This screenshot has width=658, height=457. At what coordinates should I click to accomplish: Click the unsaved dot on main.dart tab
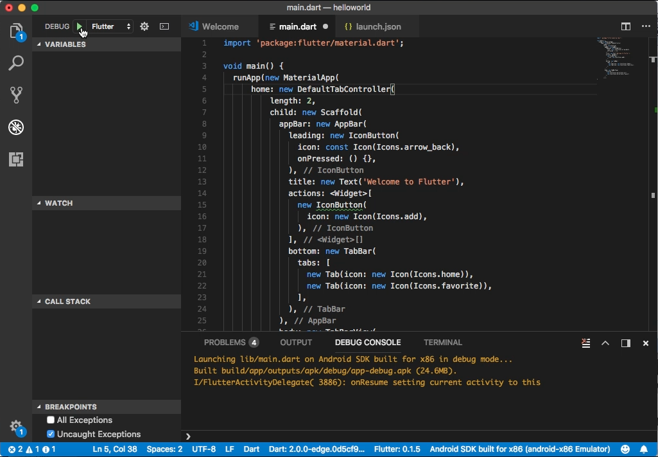[325, 26]
